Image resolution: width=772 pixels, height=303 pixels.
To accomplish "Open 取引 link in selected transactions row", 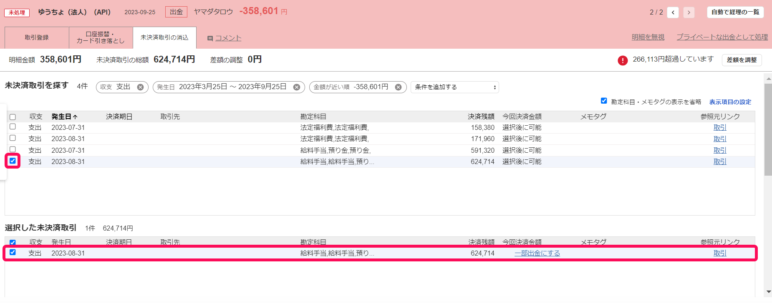I will tap(720, 253).
